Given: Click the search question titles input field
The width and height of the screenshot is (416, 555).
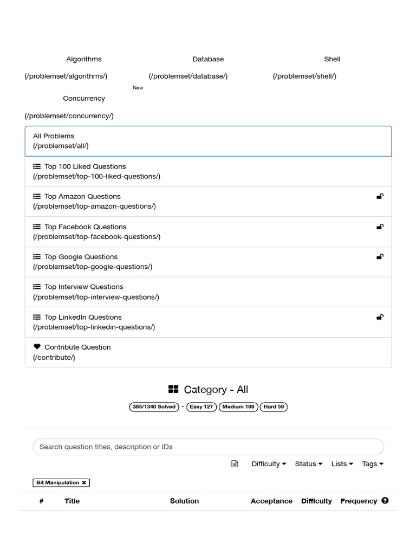Looking at the screenshot, I should pos(208,447).
